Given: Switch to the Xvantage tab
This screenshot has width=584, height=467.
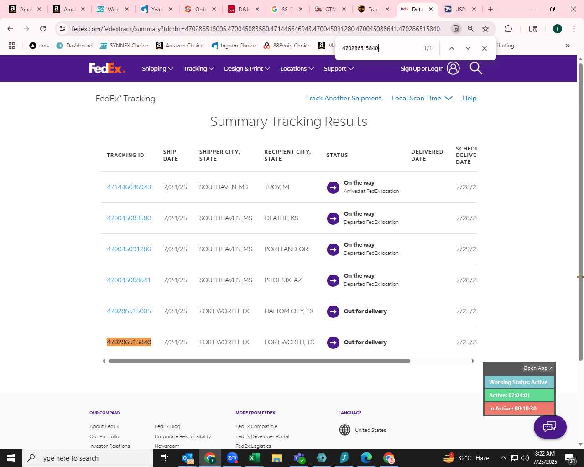Looking at the screenshot, I should tap(157, 9).
